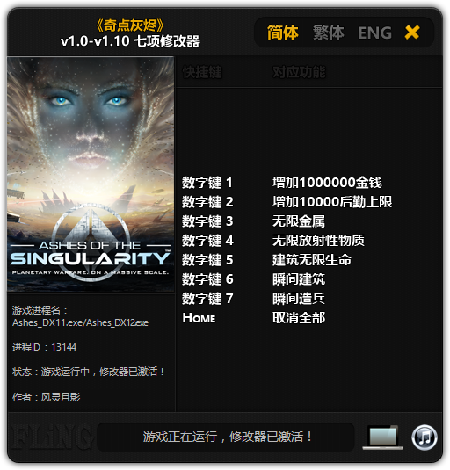450x470 pixels.
Task: Click 取消全部 to cancel all cheats
Action: pyautogui.click(x=299, y=317)
